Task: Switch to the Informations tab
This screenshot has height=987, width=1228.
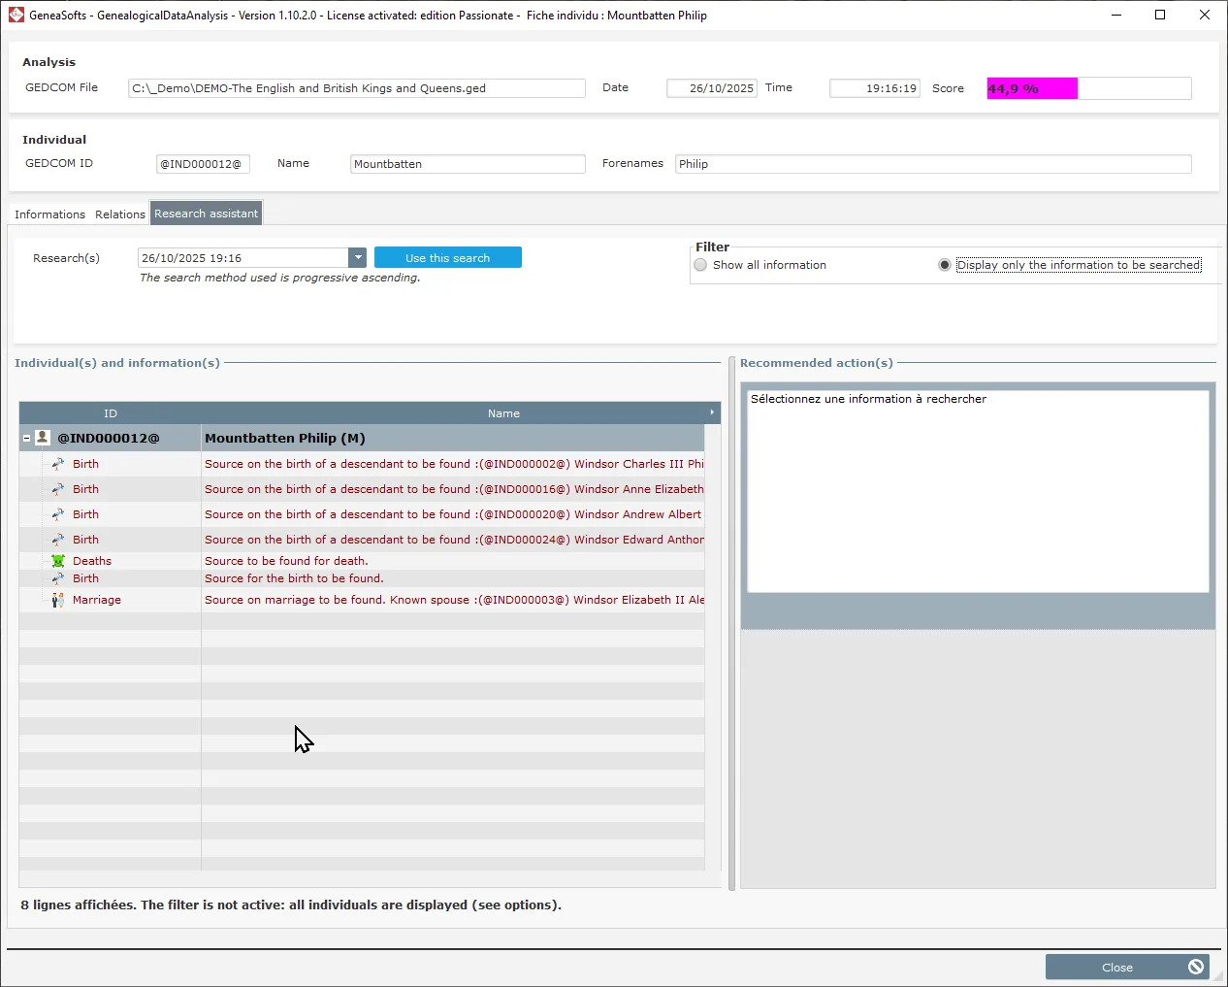Action: [49, 214]
